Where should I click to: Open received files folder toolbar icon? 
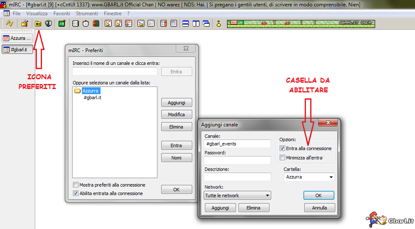141,23
